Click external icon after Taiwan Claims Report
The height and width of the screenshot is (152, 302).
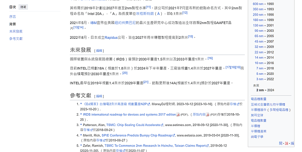pyautogui.click(x=207, y=146)
